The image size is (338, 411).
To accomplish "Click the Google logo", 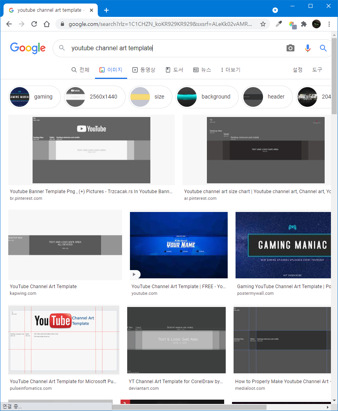I will [x=28, y=48].
